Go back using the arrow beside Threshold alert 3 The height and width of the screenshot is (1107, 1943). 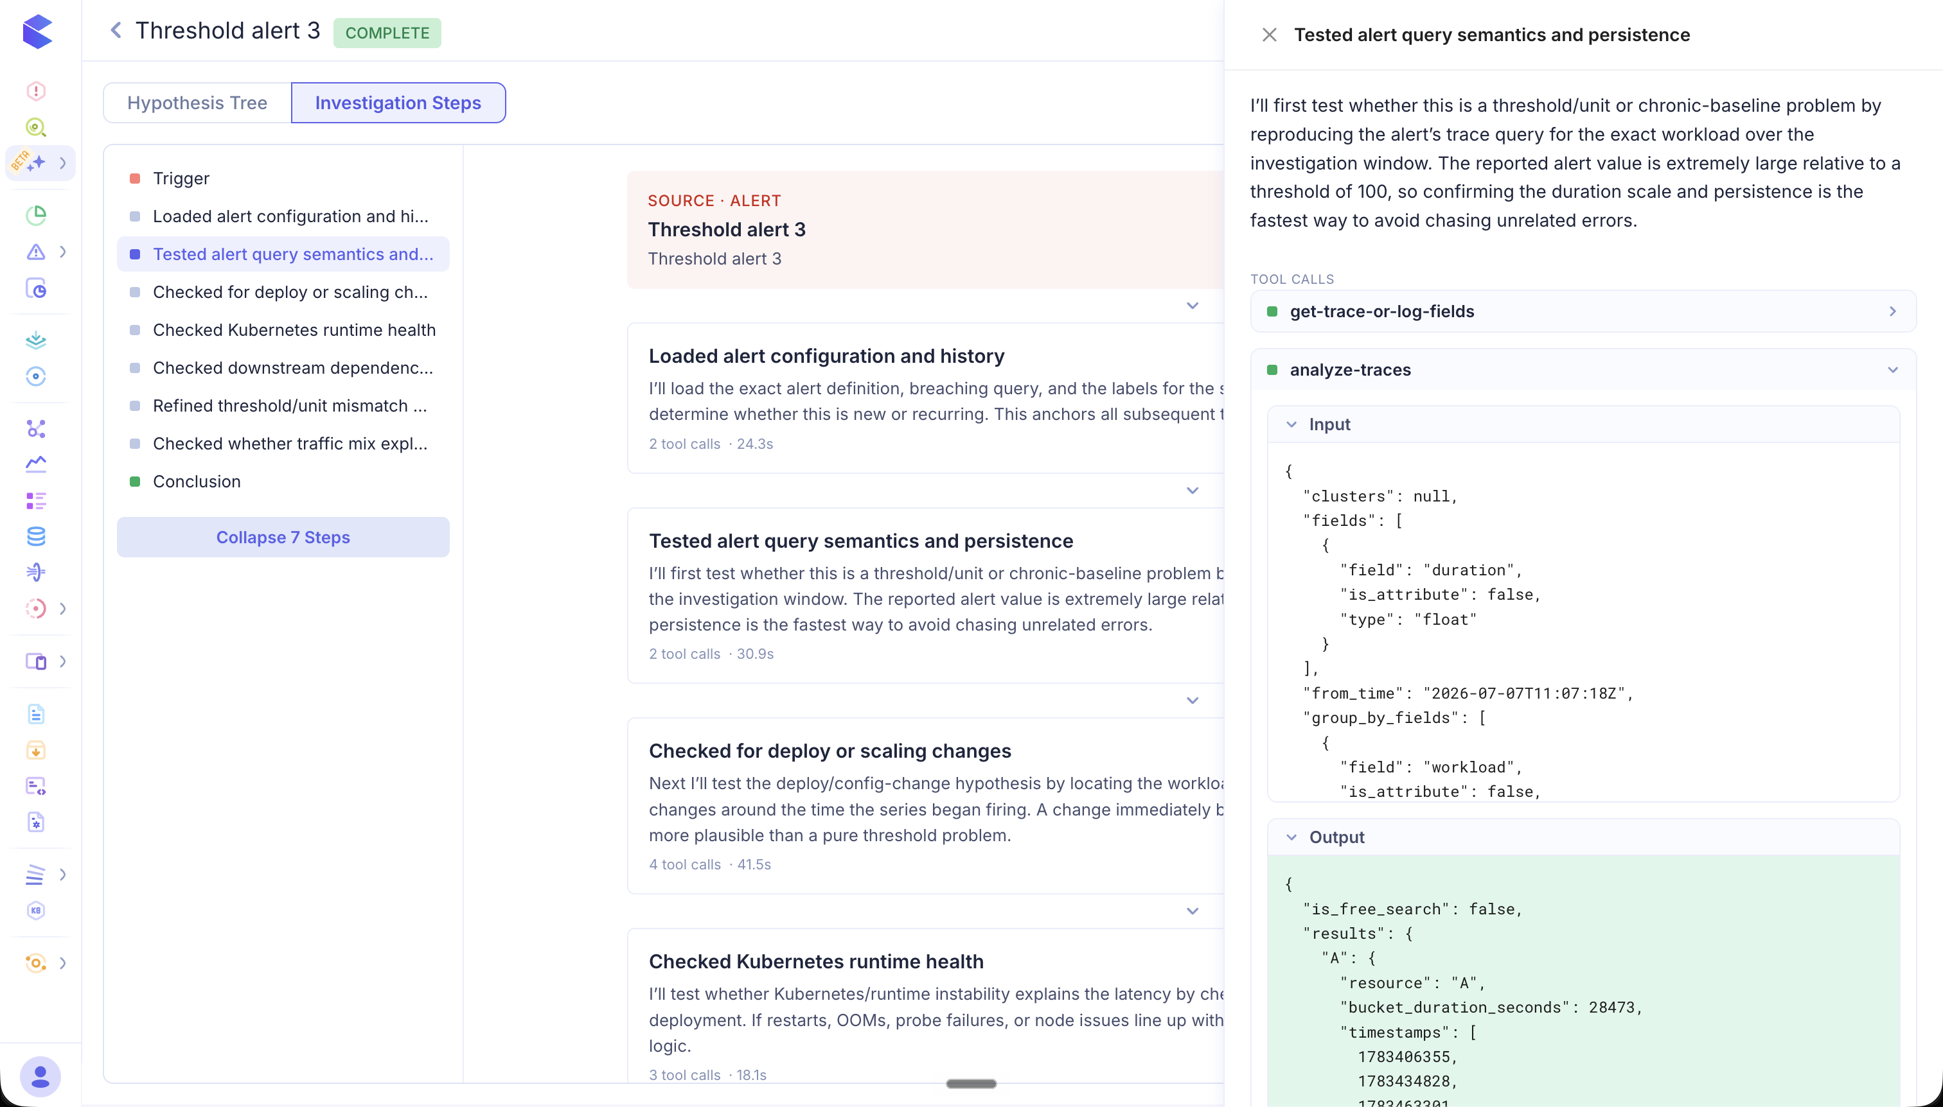116,30
